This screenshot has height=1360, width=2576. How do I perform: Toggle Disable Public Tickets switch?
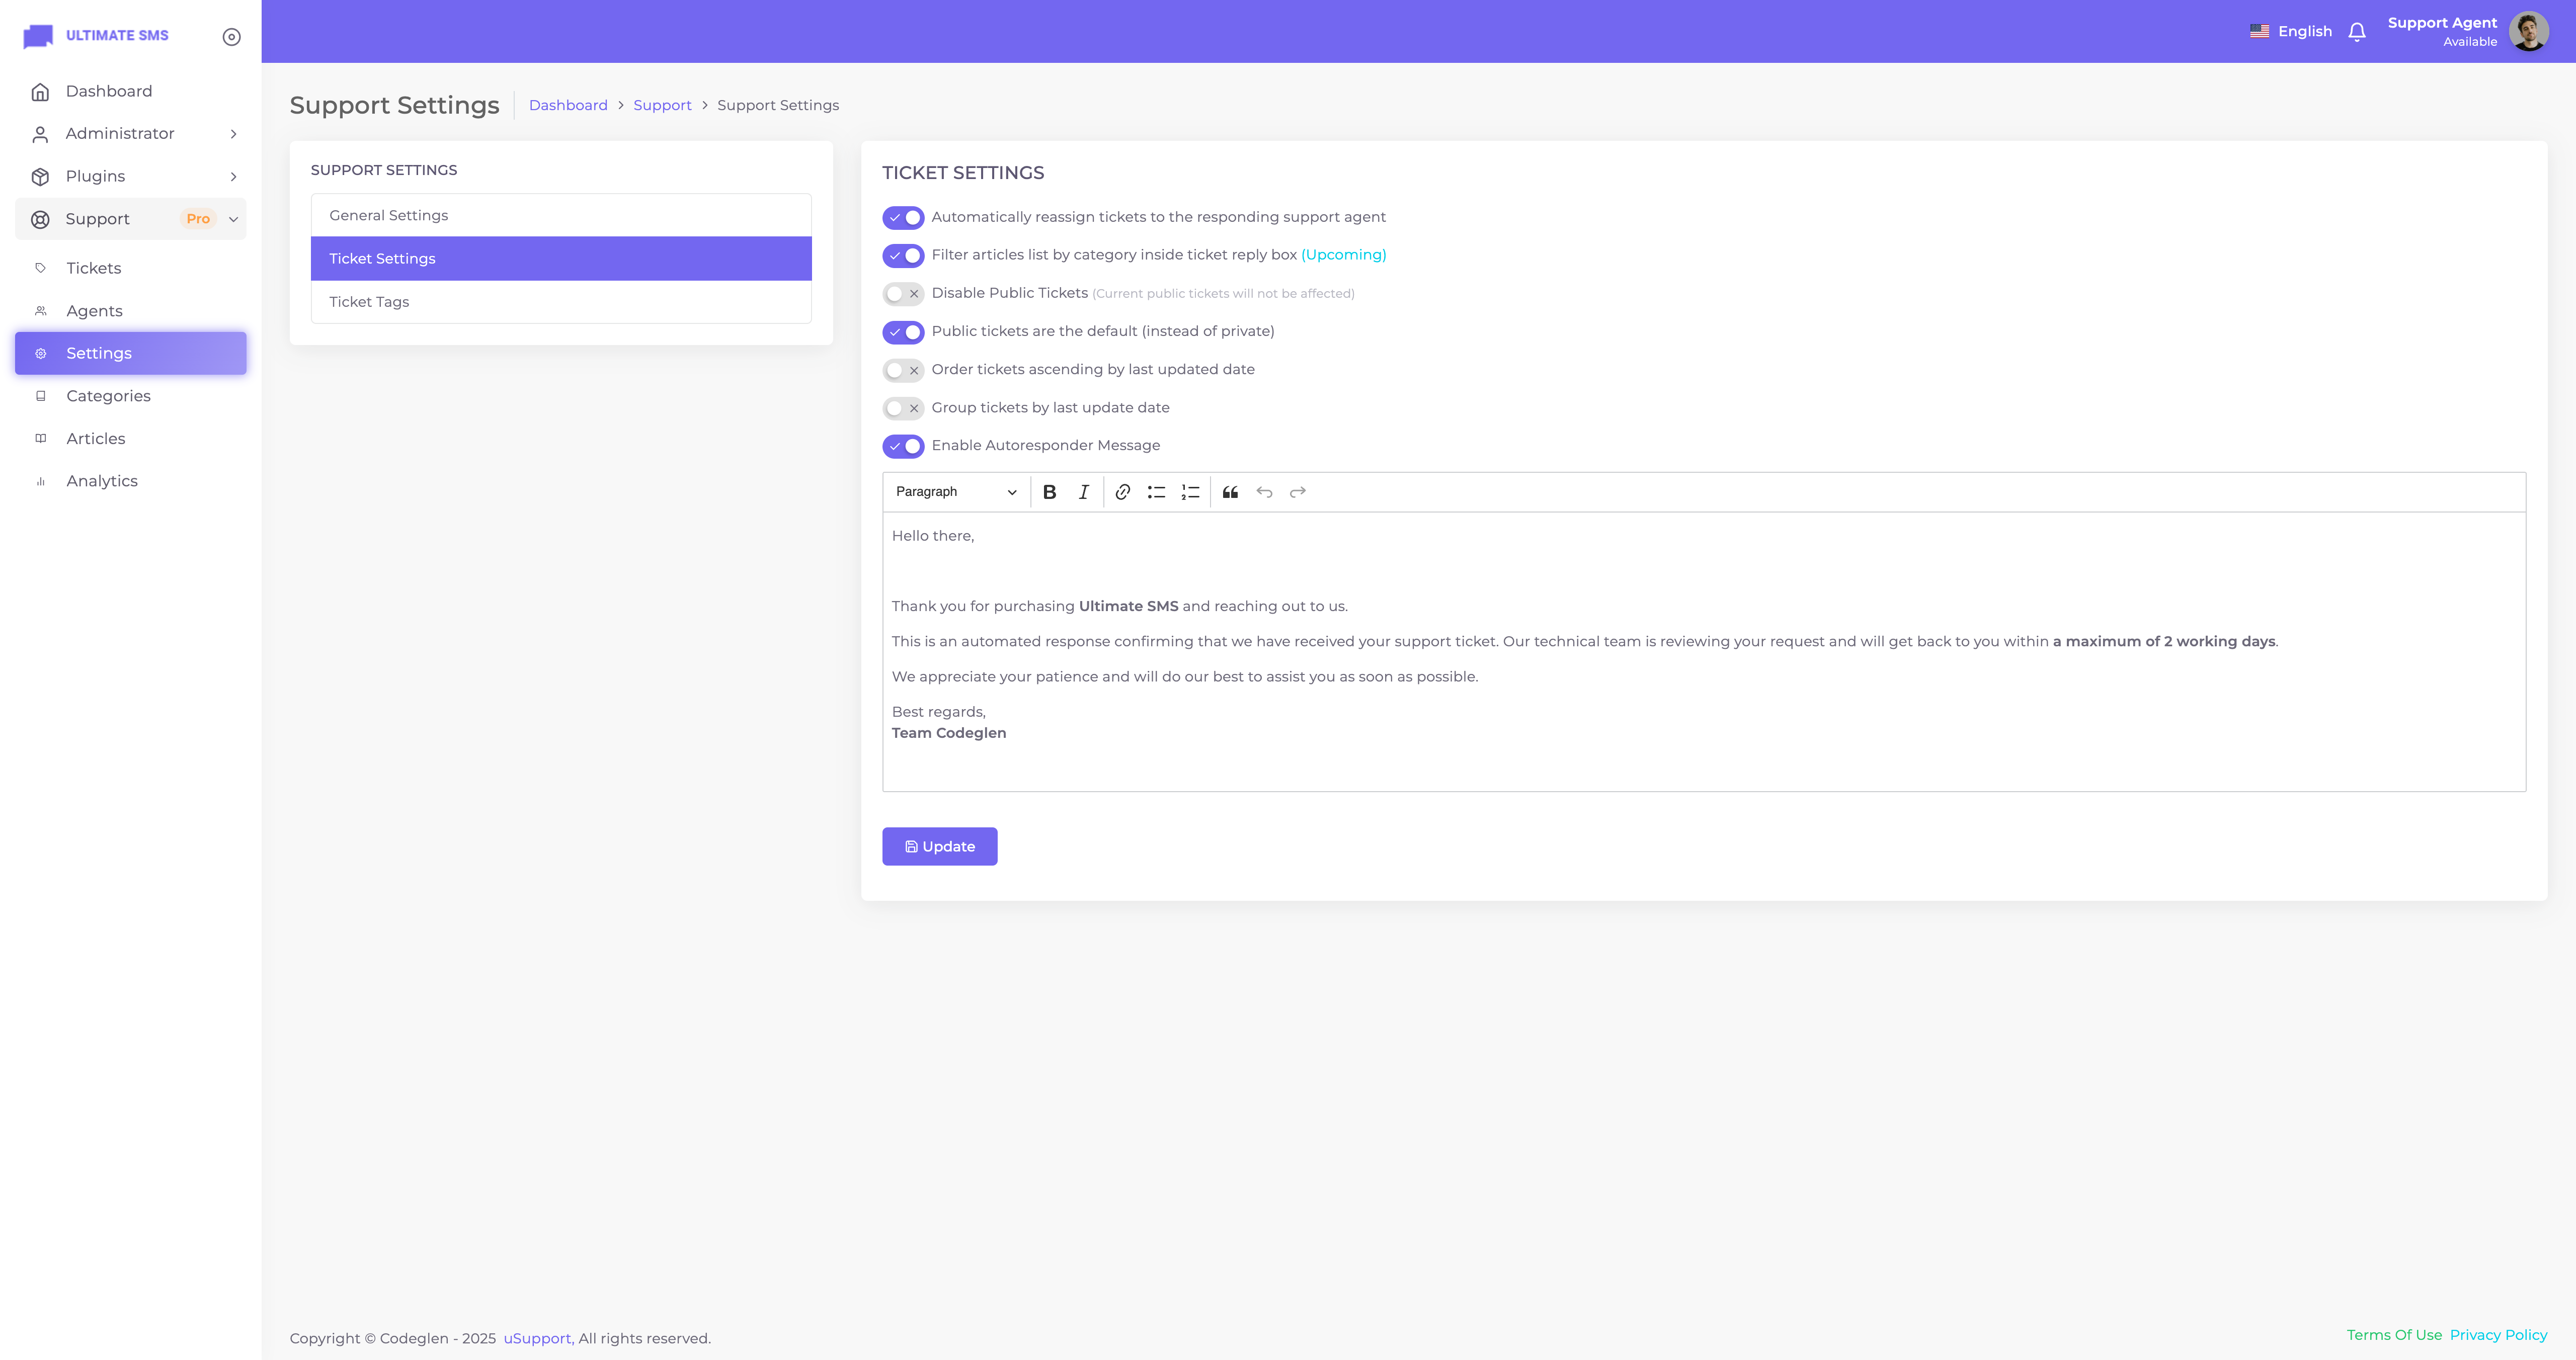902,294
